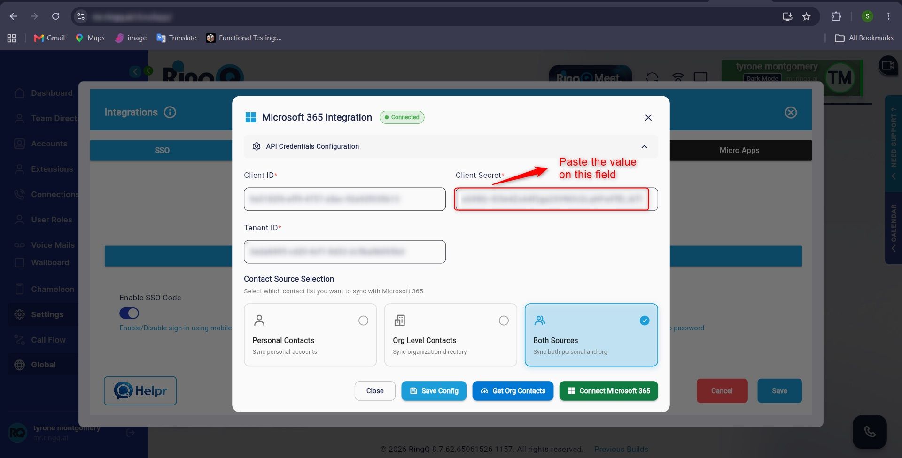Image resolution: width=902 pixels, height=458 pixels.
Task: Reload the current browser page
Action: (x=55, y=16)
